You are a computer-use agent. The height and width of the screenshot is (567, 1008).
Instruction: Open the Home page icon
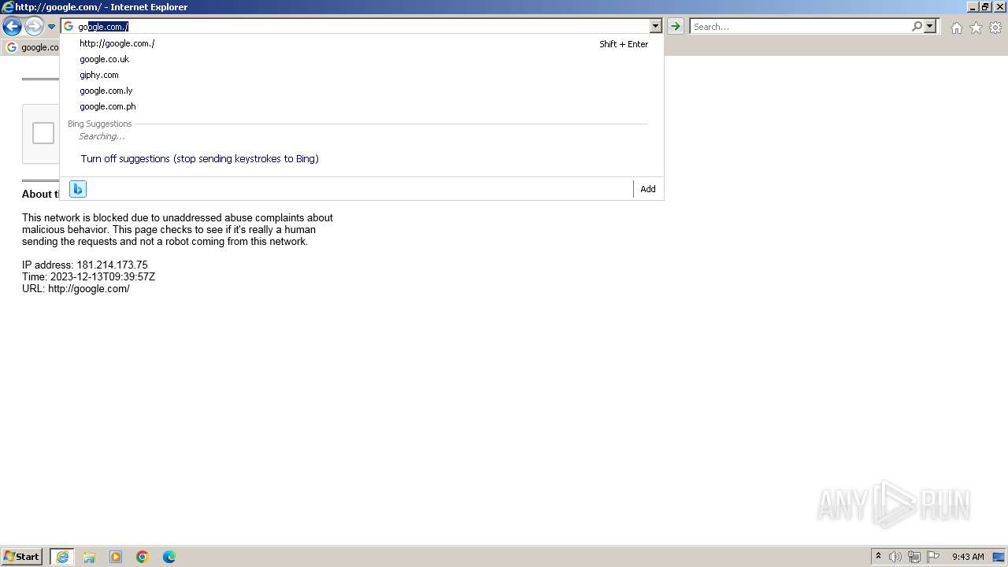[x=956, y=28]
